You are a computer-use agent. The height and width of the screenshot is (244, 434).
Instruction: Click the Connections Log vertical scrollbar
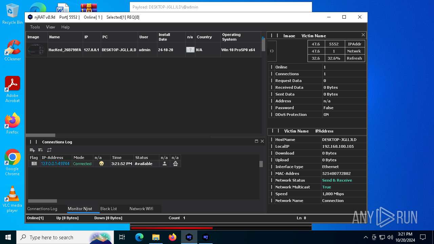[x=261, y=164]
